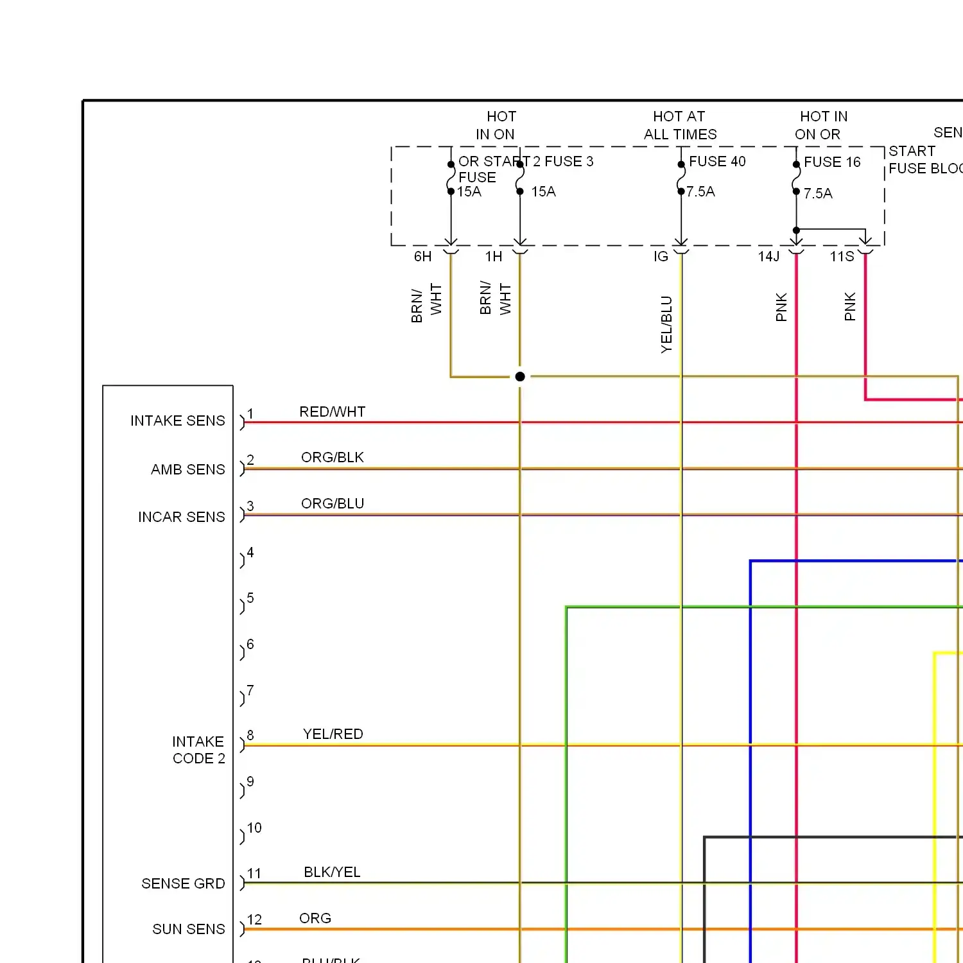Click the BLK/YEL wire label
Viewport: 963px width, 963px height.
[x=332, y=872]
